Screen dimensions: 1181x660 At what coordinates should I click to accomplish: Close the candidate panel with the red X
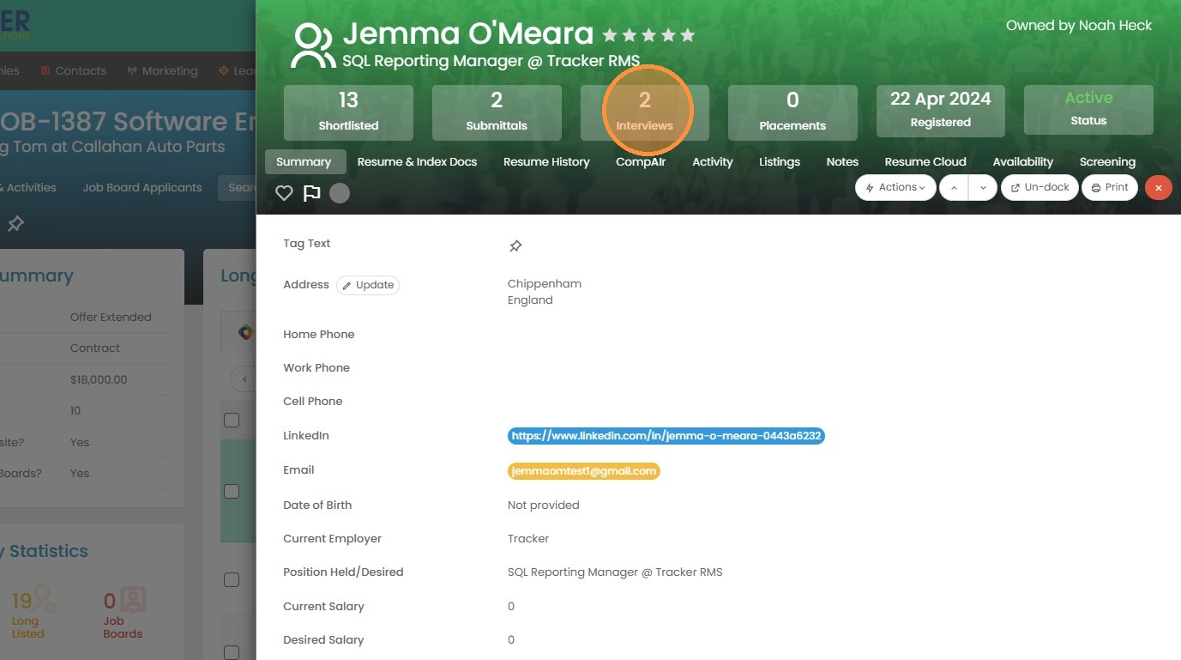point(1159,188)
